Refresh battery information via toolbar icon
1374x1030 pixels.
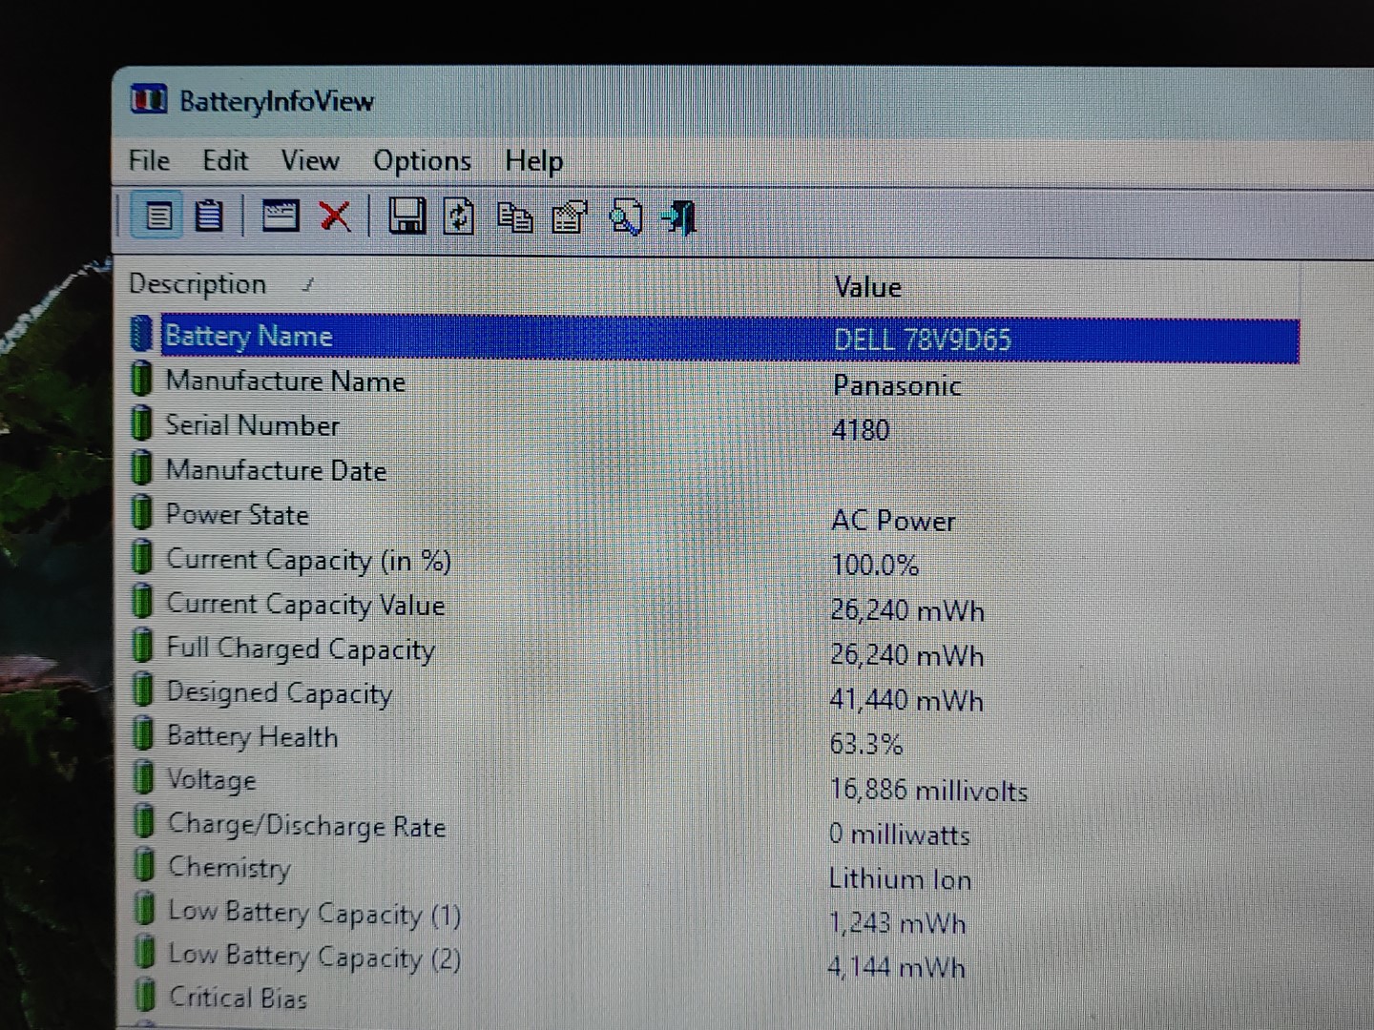pos(459,217)
